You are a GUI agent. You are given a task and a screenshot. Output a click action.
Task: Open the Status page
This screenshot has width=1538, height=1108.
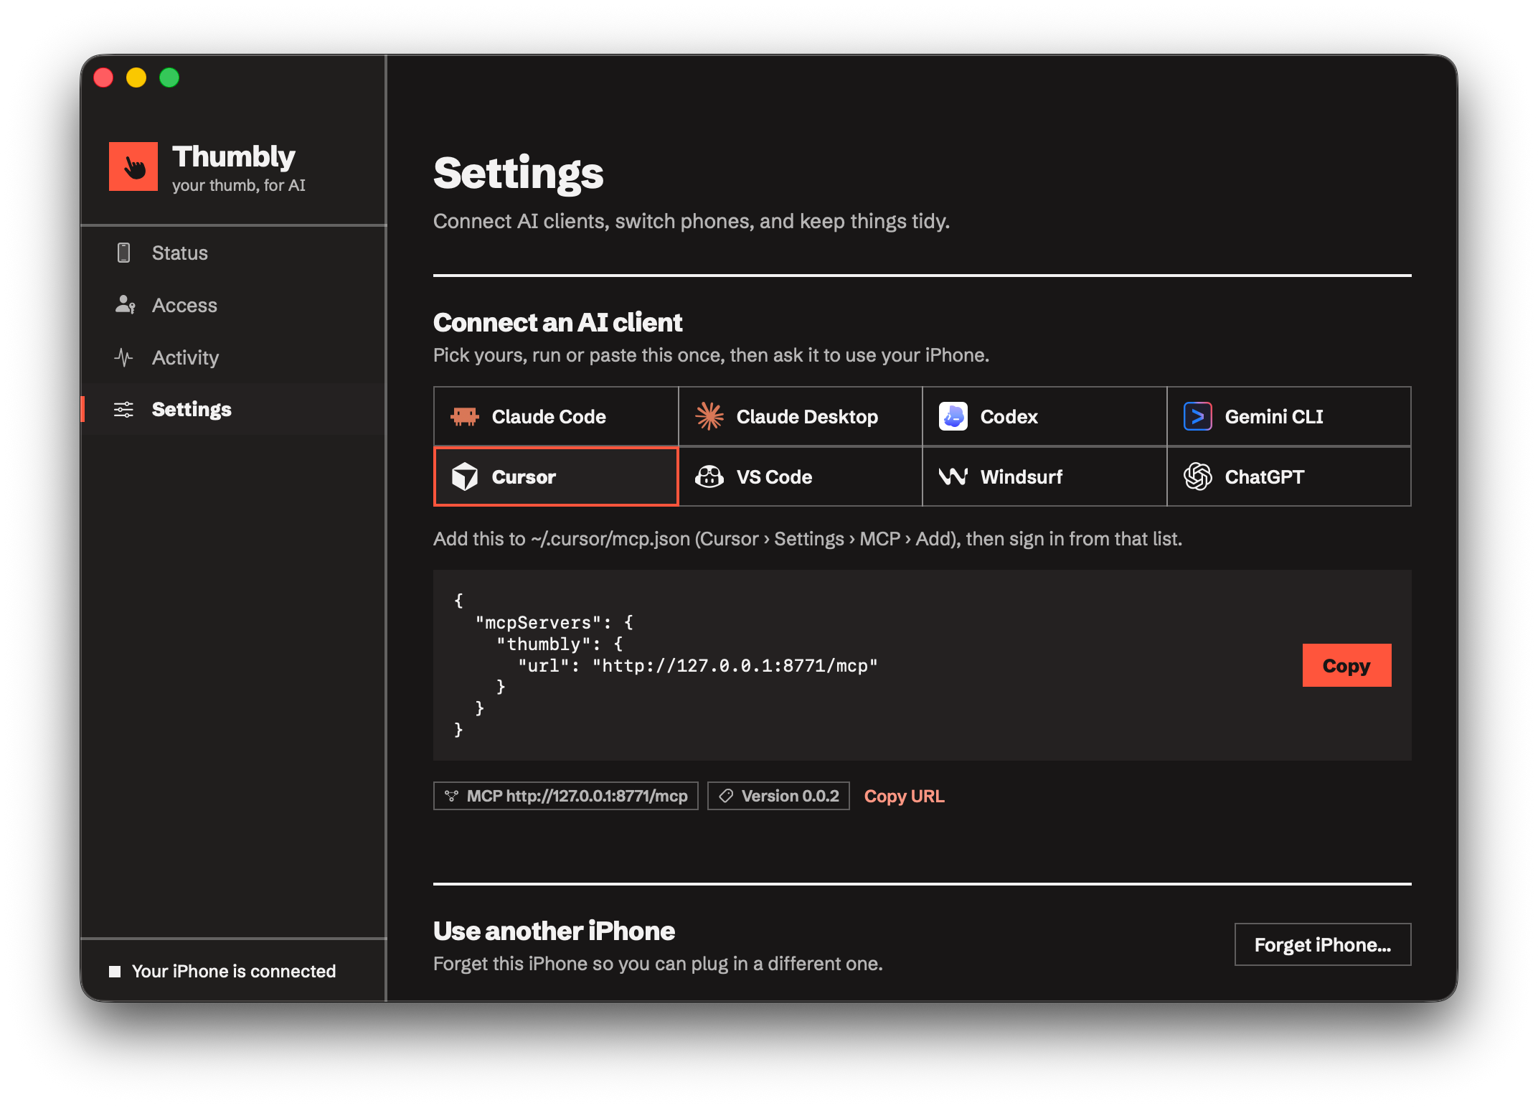[234, 253]
